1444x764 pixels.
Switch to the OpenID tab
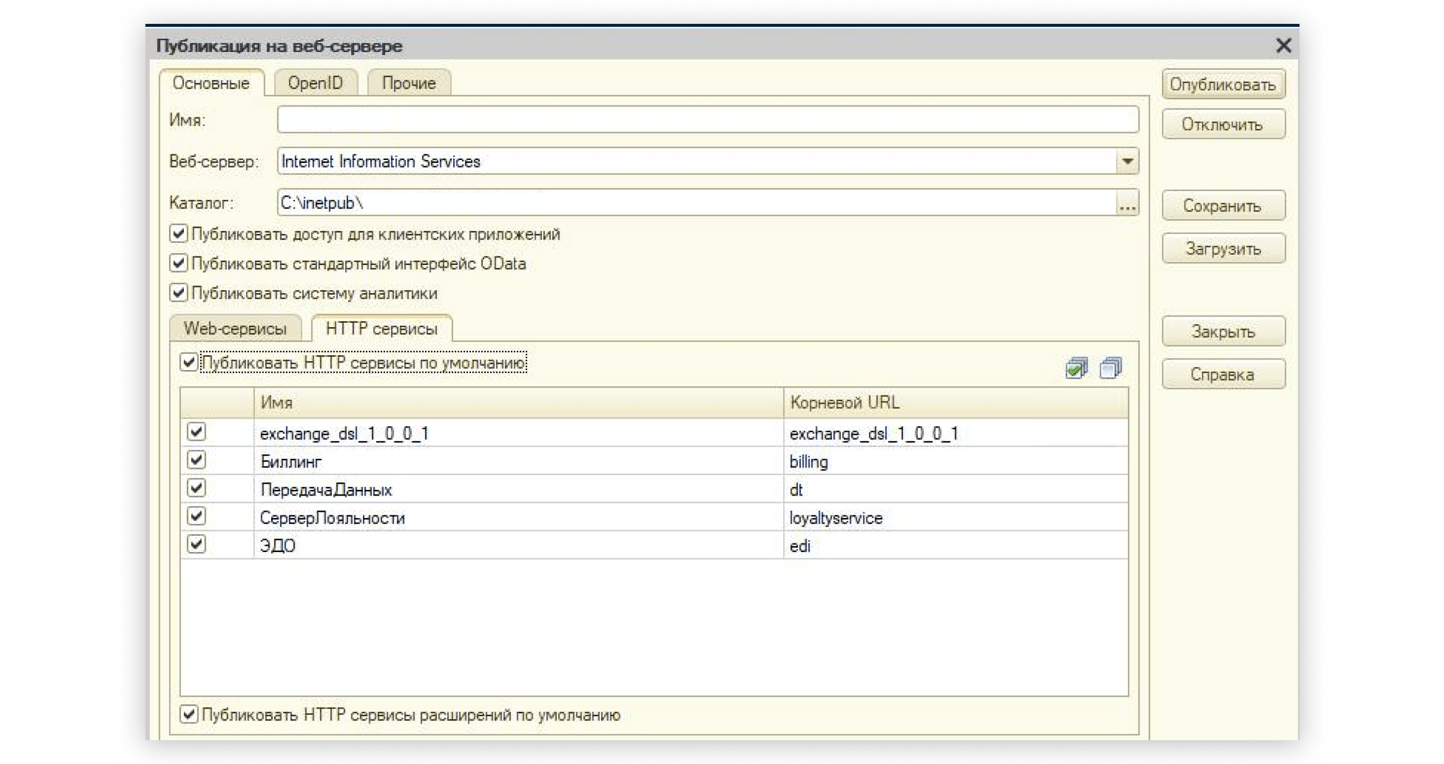coord(316,83)
